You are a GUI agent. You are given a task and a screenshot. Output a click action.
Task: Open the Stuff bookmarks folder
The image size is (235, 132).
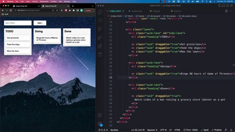pos(5,14)
